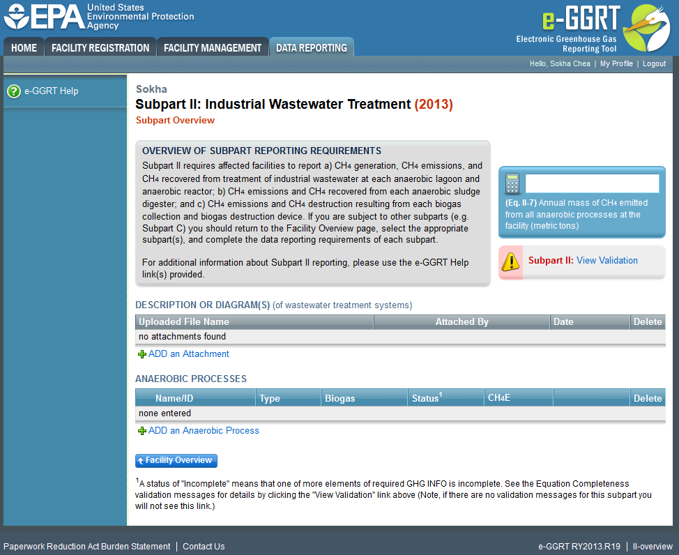
Task: Click the Date column header
Action: coord(590,322)
